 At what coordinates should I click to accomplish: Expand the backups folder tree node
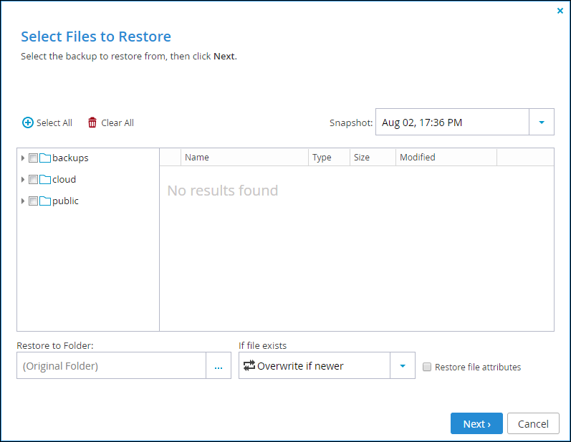[23, 158]
